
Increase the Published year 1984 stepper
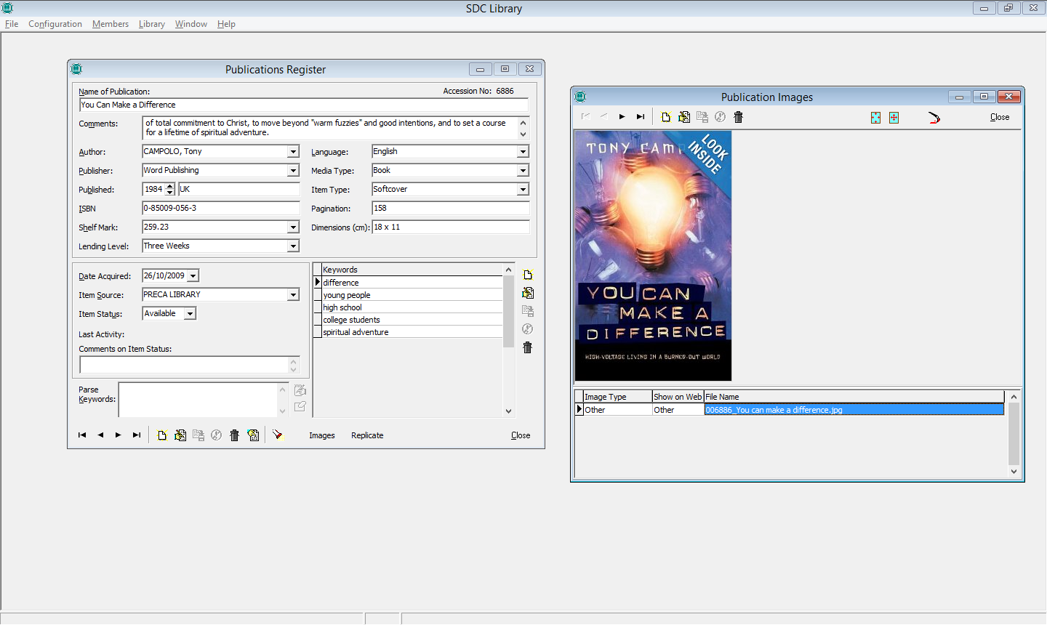click(170, 186)
